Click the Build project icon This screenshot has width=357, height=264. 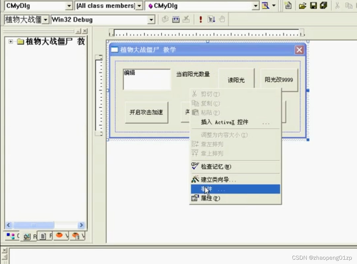(x=176, y=19)
